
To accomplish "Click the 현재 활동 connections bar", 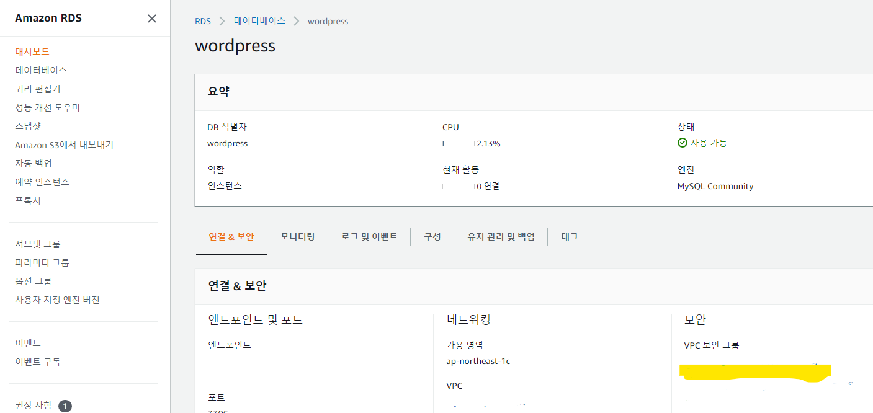I will [459, 186].
